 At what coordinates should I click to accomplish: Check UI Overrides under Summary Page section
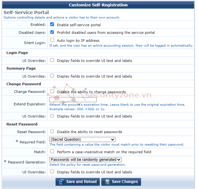[52, 76]
